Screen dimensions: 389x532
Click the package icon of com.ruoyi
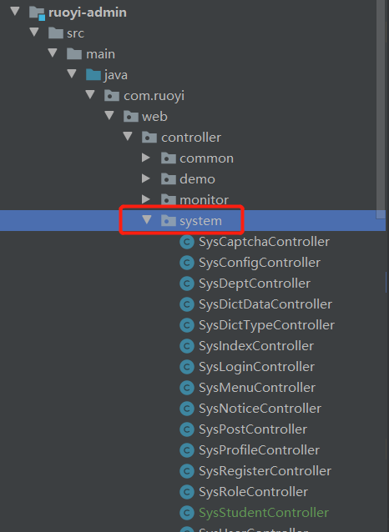[x=112, y=96]
